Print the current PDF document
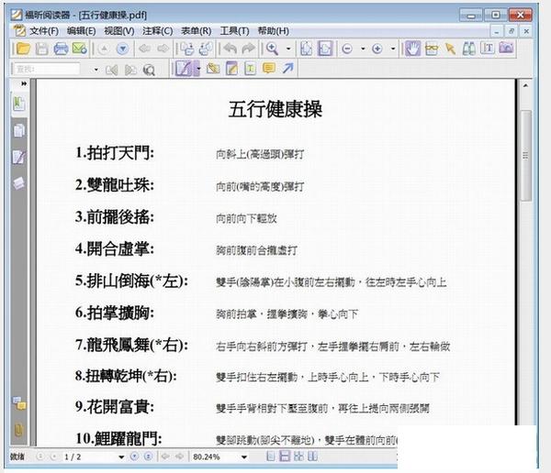Viewport: 551px width, 473px height. [61, 49]
